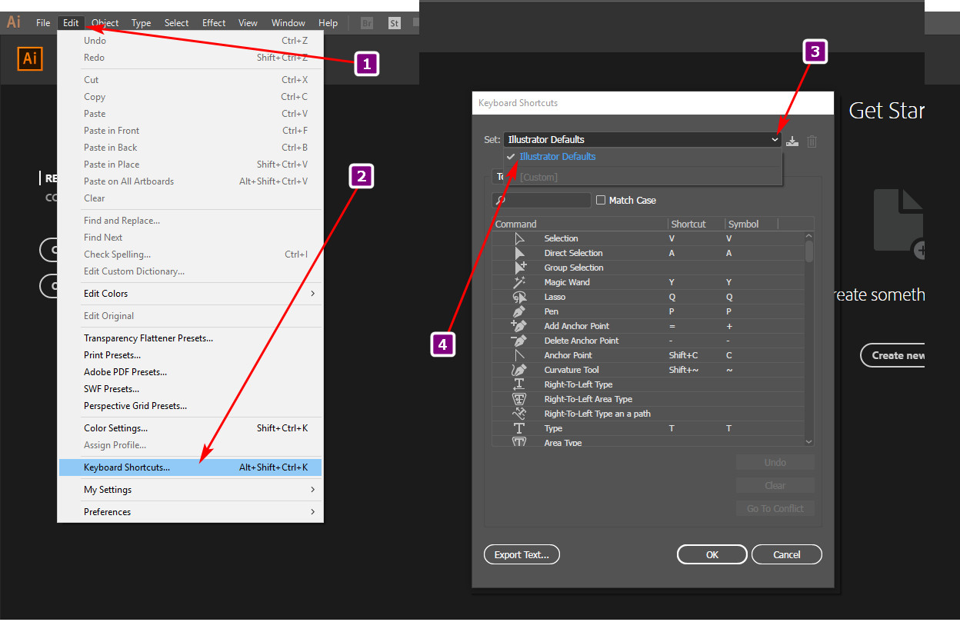The height and width of the screenshot is (632, 960).
Task: Click the Pen tool icon
Action: click(519, 311)
